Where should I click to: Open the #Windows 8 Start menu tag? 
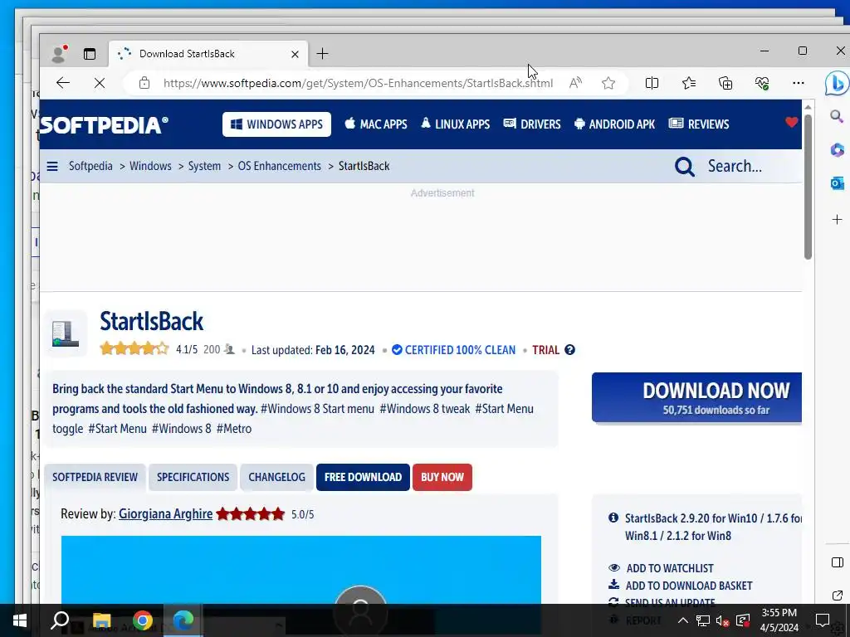click(x=317, y=409)
